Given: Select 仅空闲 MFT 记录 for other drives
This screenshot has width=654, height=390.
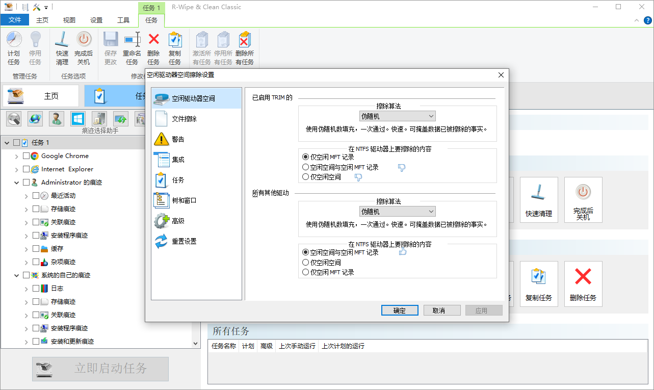Looking at the screenshot, I should click(328, 272).
